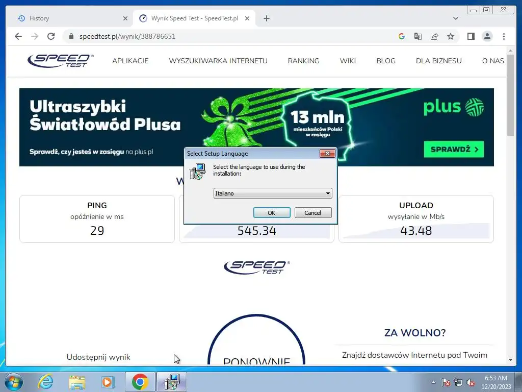Click the page vertical scrollbar thumb
Image resolution: width=522 pixels, height=392 pixels.
coord(510,95)
